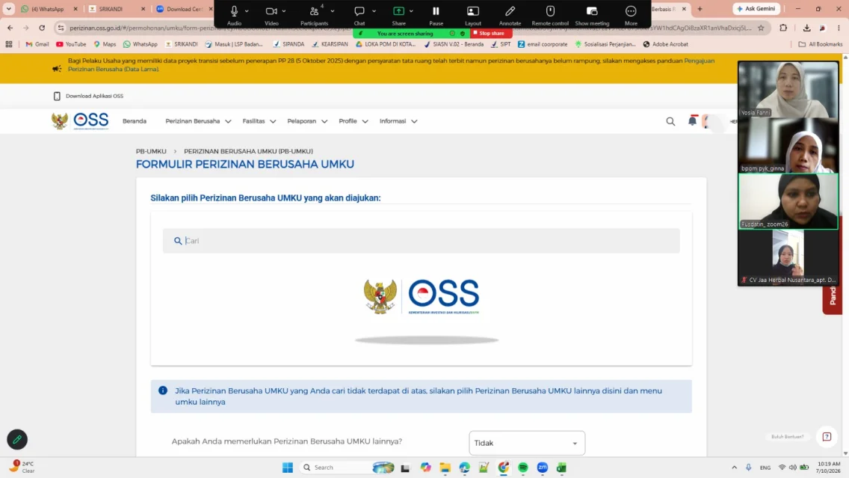Open the Chrome apps grid icon
Image resolution: width=849 pixels, height=478 pixels.
click(9, 44)
